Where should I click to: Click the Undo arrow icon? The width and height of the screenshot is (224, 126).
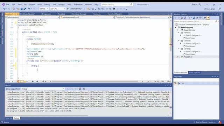[29, 9]
